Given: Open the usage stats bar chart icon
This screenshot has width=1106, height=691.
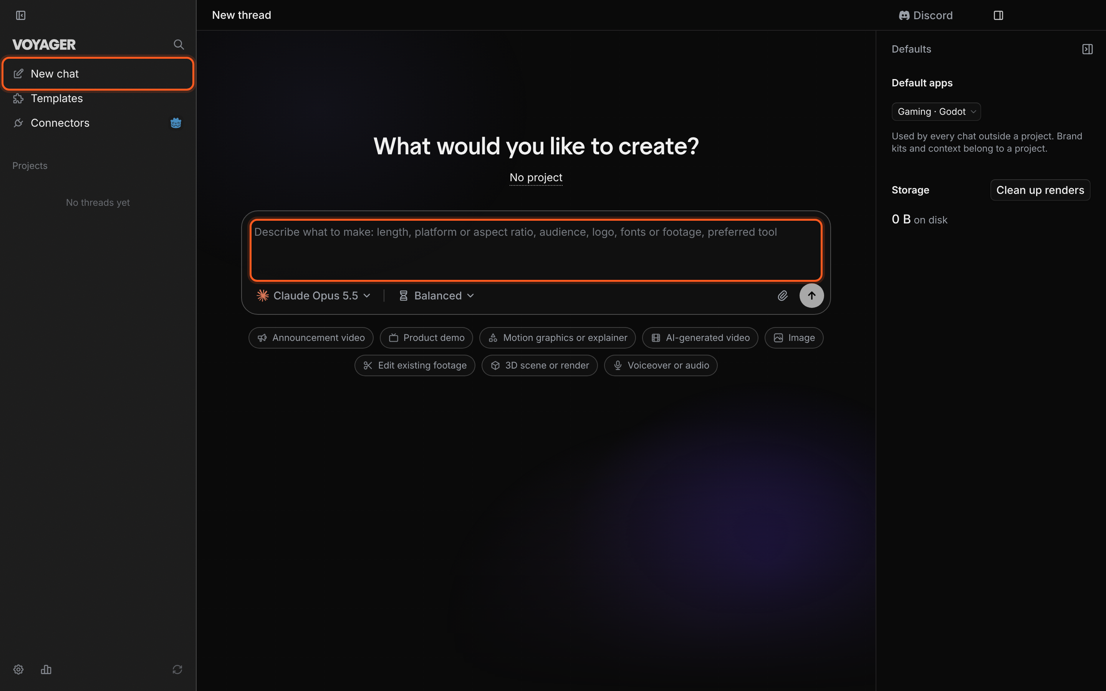Looking at the screenshot, I should 46,670.
